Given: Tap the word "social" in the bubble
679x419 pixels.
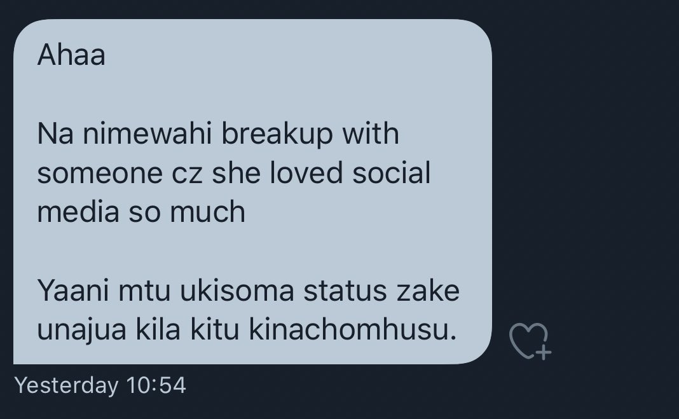Looking at the screenshot, I should 392,173.
